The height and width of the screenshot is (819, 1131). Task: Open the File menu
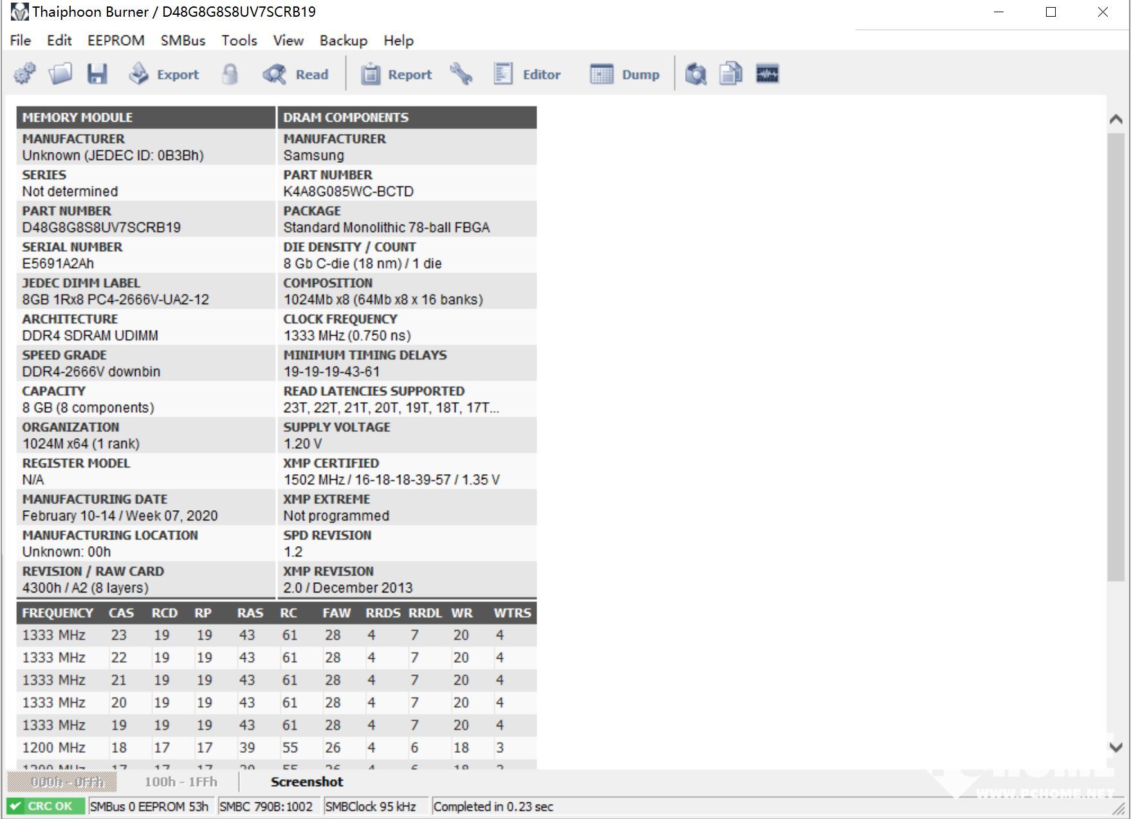[x=21, y=41]
